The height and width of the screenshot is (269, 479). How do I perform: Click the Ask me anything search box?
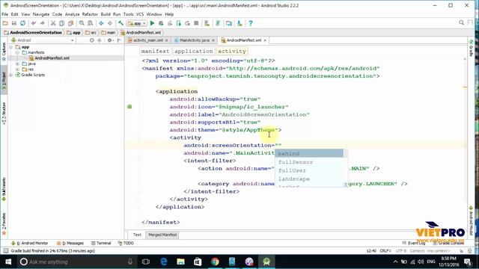click(x=76, y=262)
